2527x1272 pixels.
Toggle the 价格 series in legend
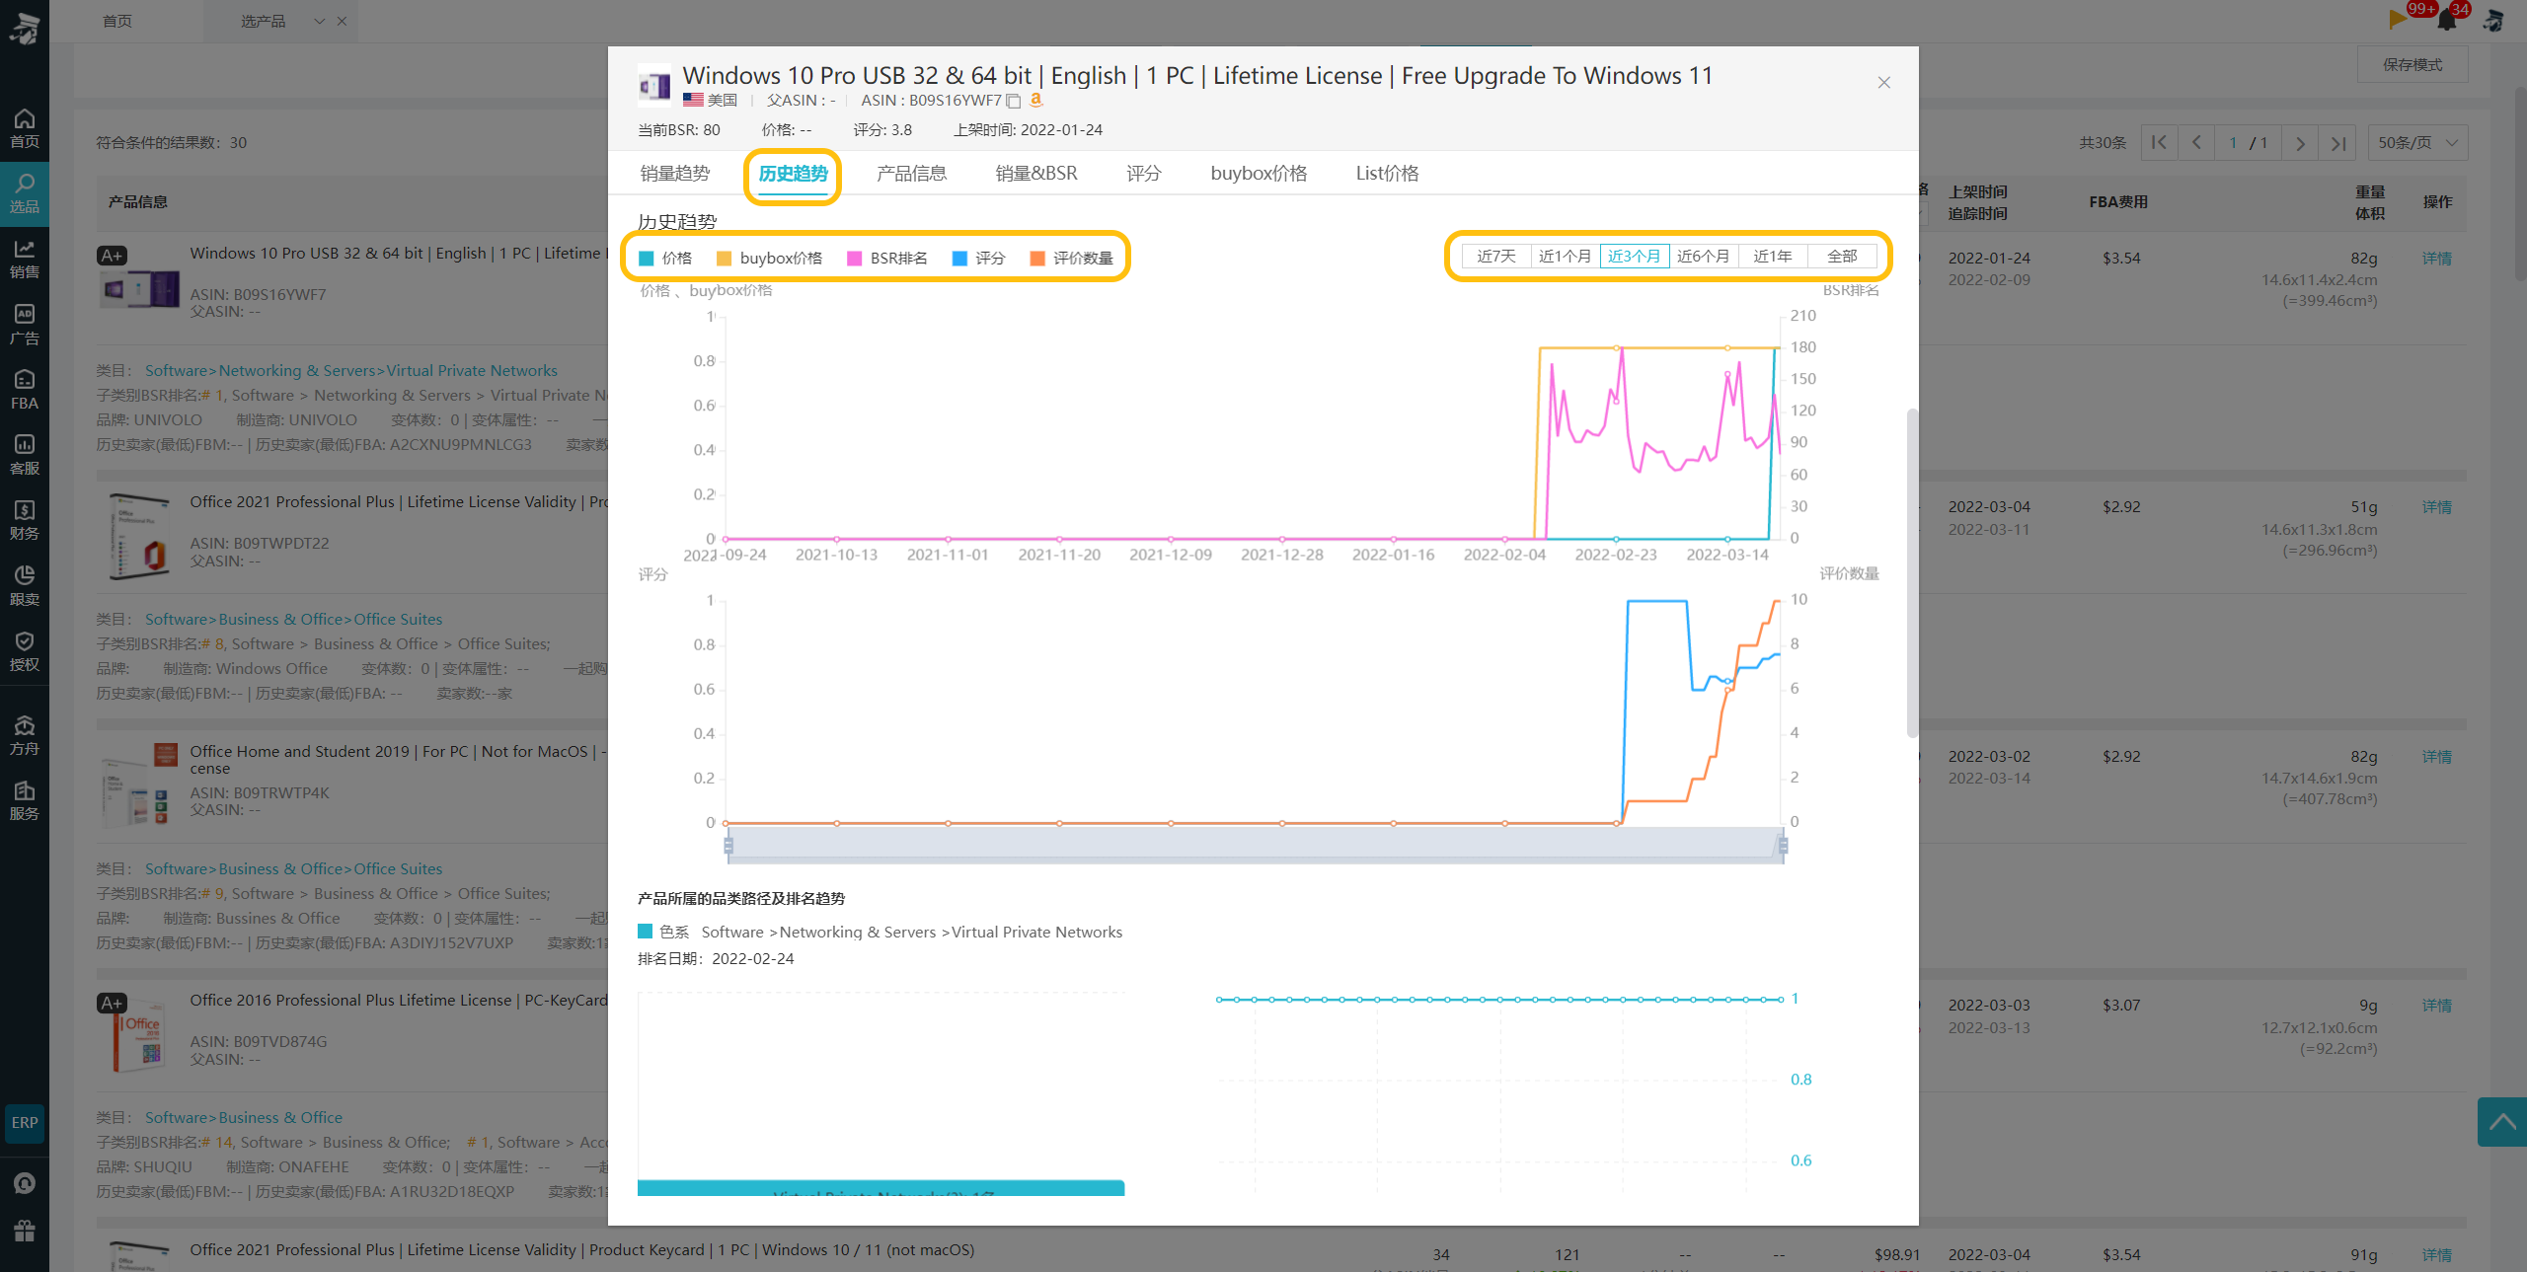tap(666, 259)
